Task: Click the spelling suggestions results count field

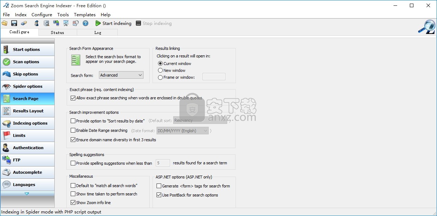Action: [163, 163]
